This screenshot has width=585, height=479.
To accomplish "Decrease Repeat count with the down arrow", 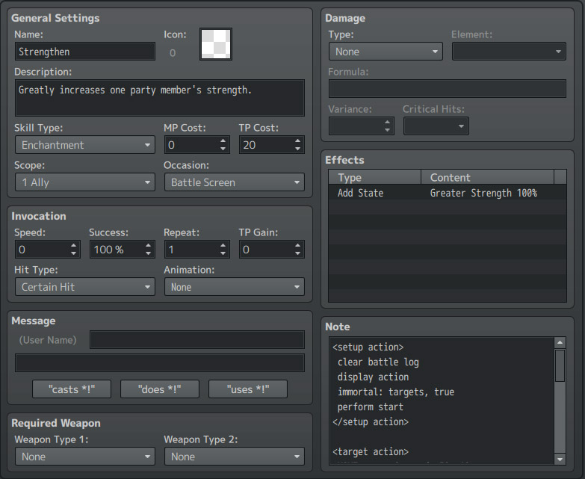I will pyautogui.click(x=223, y=253).
